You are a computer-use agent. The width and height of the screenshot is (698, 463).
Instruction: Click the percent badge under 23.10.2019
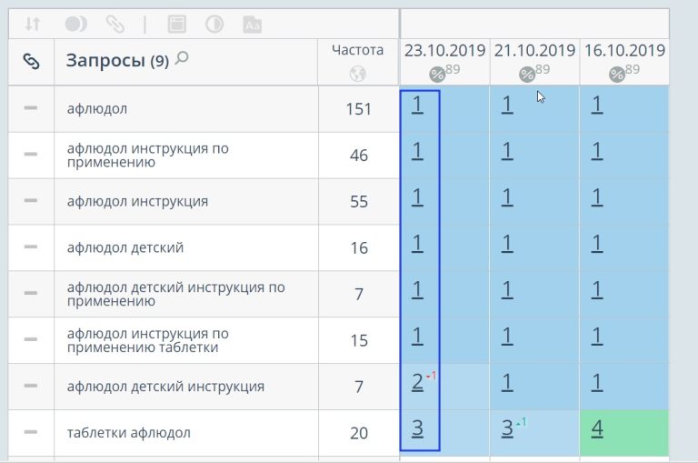tap(437, 75)
